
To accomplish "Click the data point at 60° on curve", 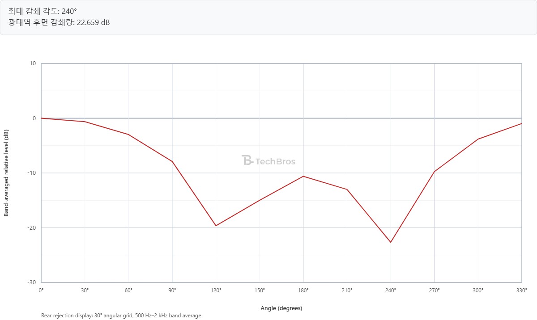I will [x=128, y=135].
